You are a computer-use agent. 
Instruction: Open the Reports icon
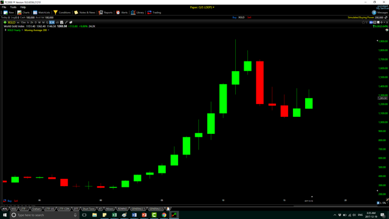100,12
